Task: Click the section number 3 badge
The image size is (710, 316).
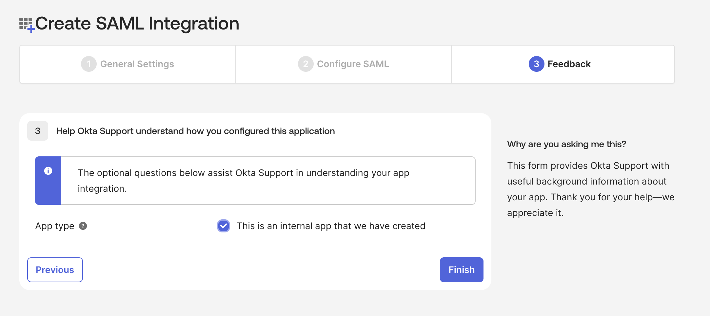Action: [38, 131]
